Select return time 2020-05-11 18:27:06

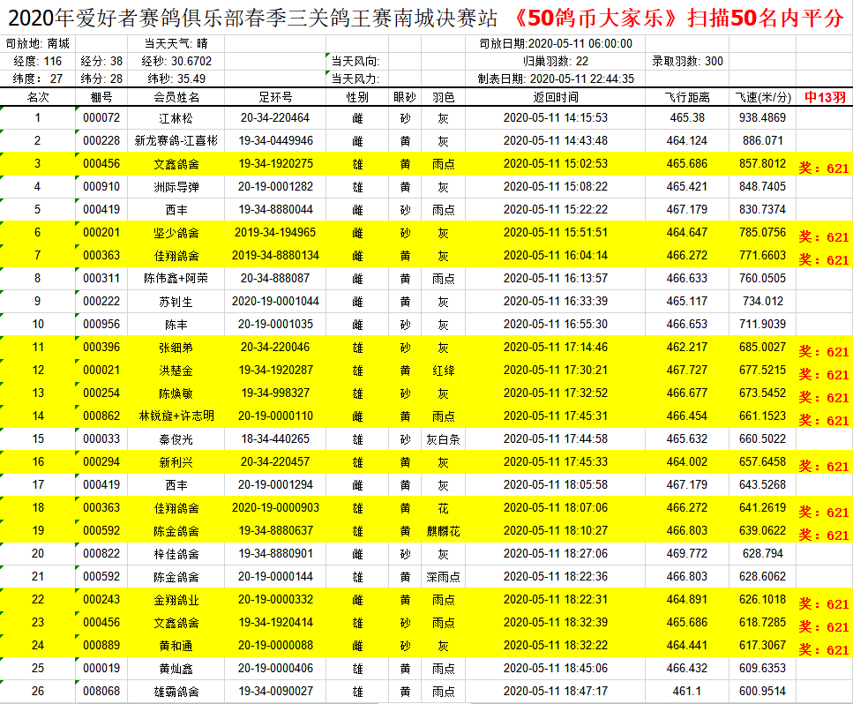click(556, 554)
